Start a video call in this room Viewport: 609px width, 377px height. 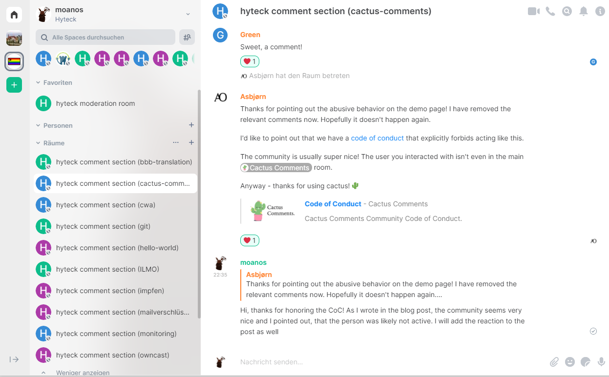pos(533,11)
